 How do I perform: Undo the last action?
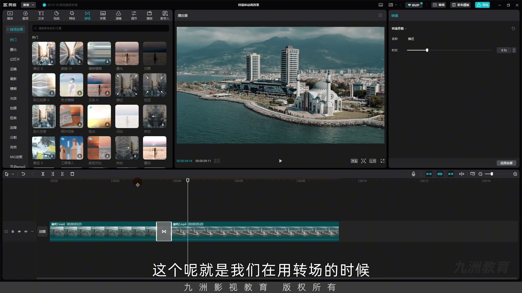pyautogui.click(x=23, y=174)
